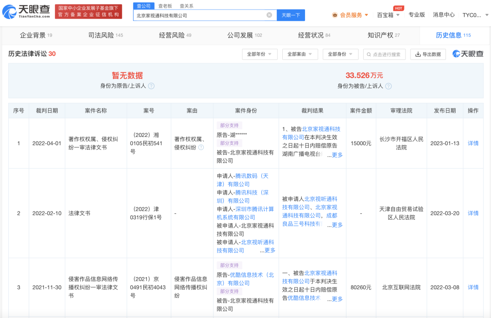Click applicant 深圳市腾讯计算机系统有限公司 link
Image resolution: width=491 pixels, height=318 pixels.
(245, 213)
